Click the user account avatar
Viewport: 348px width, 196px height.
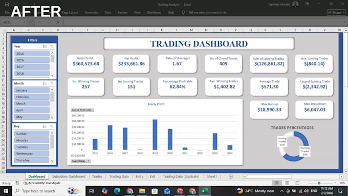tap(295, 4)
